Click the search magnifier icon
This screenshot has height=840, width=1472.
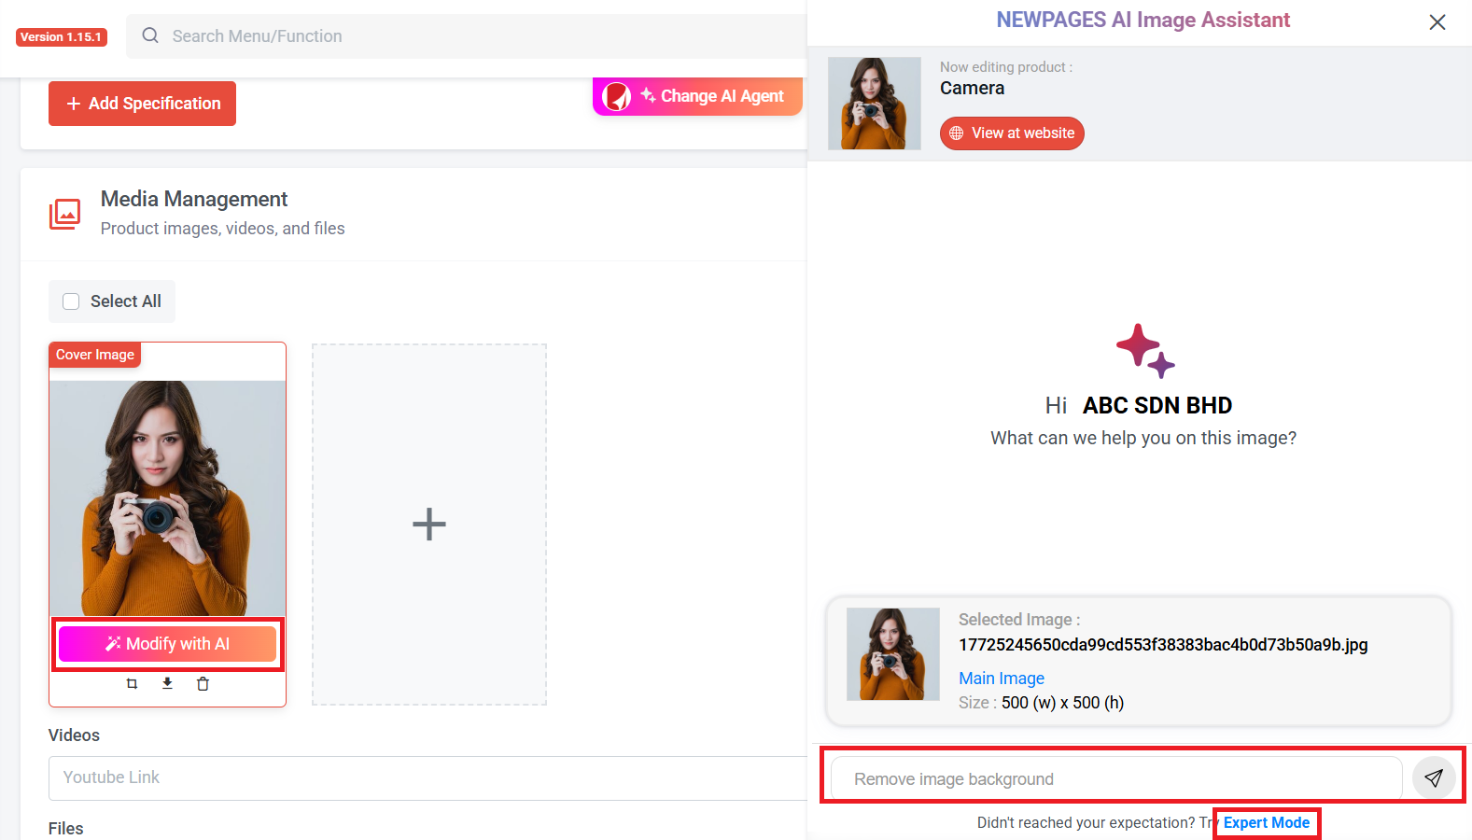[x=150, y=36]
